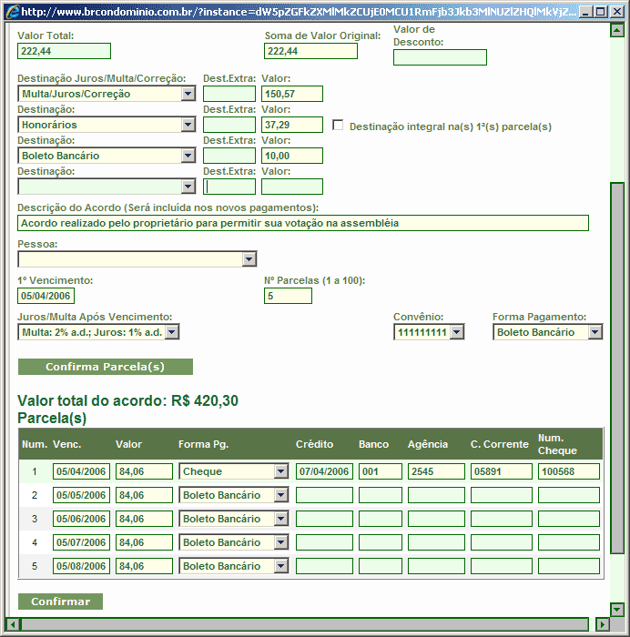Click the 'Num. Cheque' column header

[x=557, y=444]
